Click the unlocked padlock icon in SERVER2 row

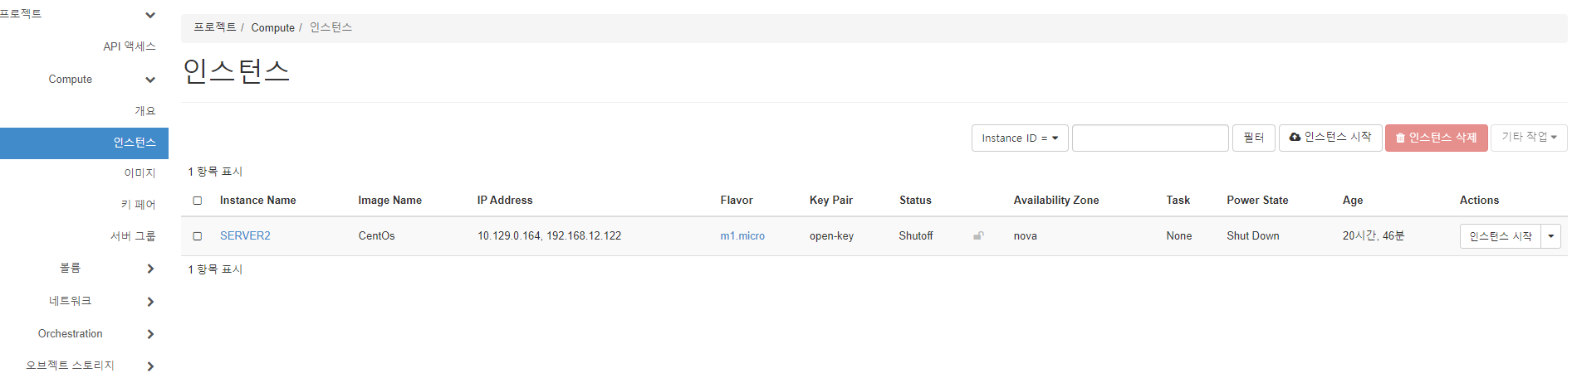coord(978,236)
